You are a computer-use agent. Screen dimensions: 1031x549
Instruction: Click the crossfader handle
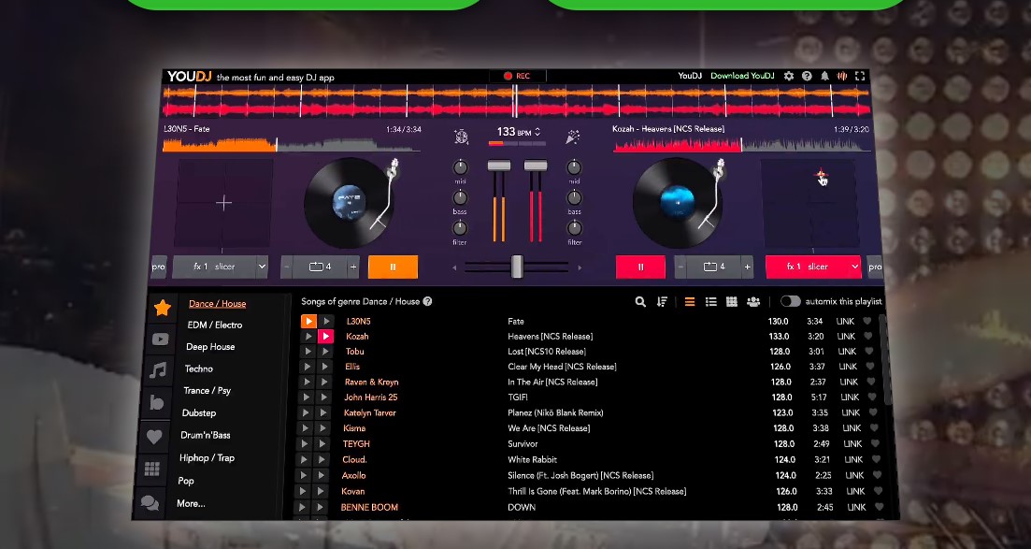pos(517,267)
